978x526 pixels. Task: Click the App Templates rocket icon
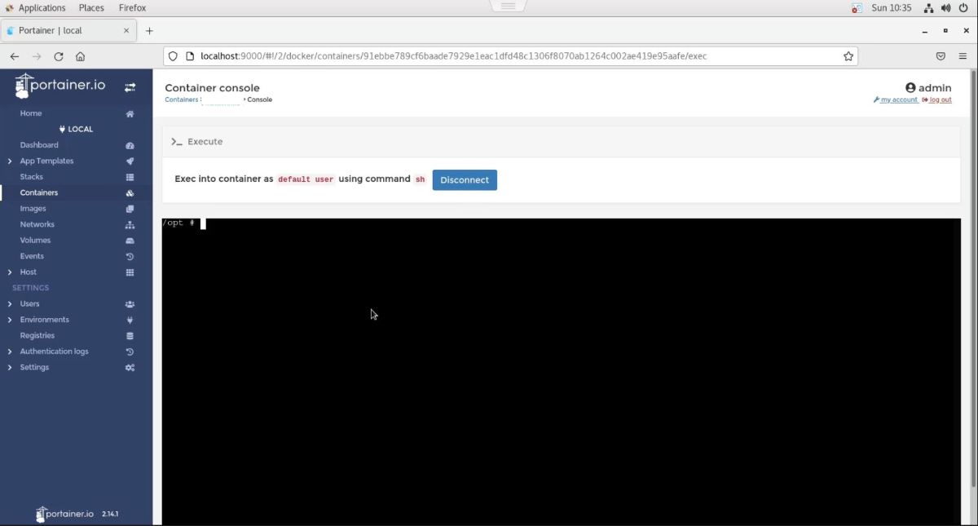130,161
